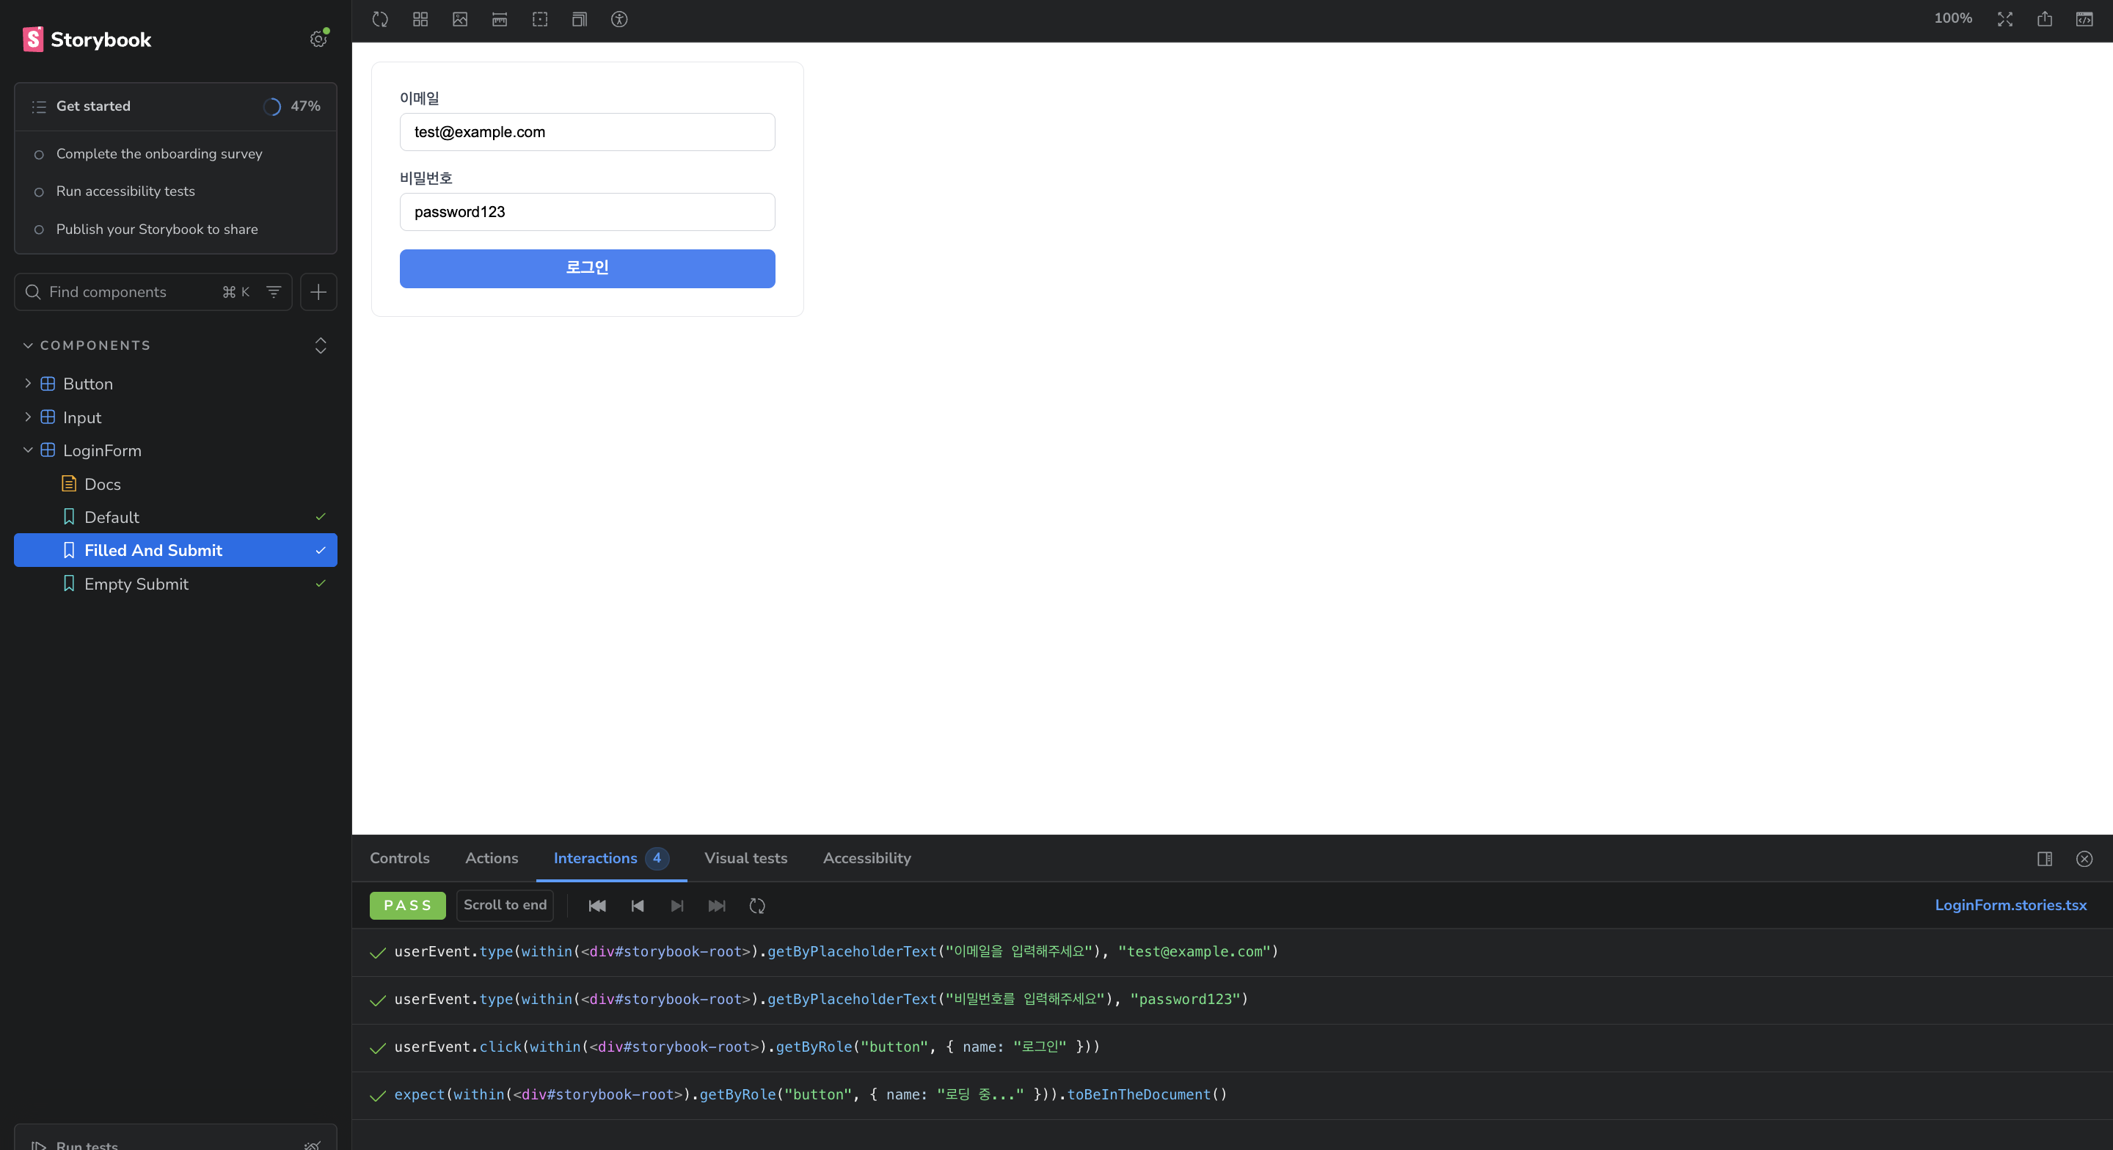Check off Complete the onboarding survey
The height and width of the screenshot is (1150, 2113).
click(x=39, y=154)
